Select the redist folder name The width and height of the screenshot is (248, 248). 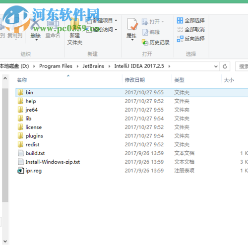pyautogui.click(x=32, y=144)
